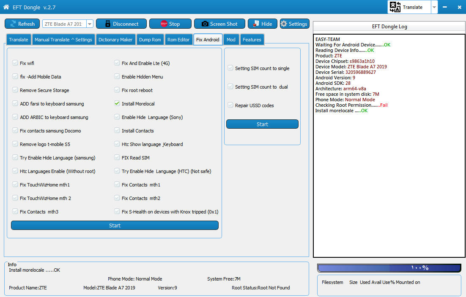
Task: Click the Refresh button
Action: [x=22, y=24]
